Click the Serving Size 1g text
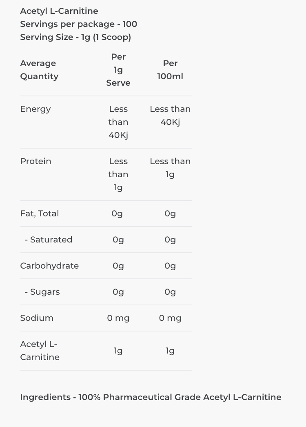Viewport: 306px width, 427px height. 75,37
